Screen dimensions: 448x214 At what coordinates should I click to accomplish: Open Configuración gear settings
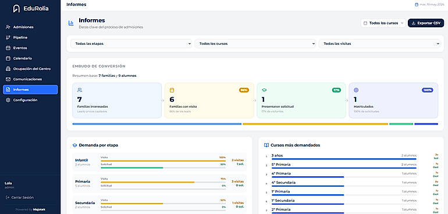pos(8,100)
